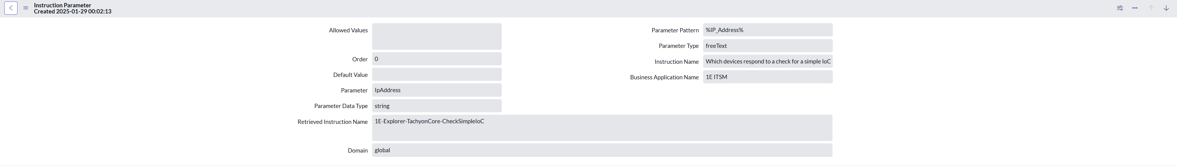Click the Instruction Parameter header title
The height and width of the screenshot is (166, 1177).
point(63,5)
